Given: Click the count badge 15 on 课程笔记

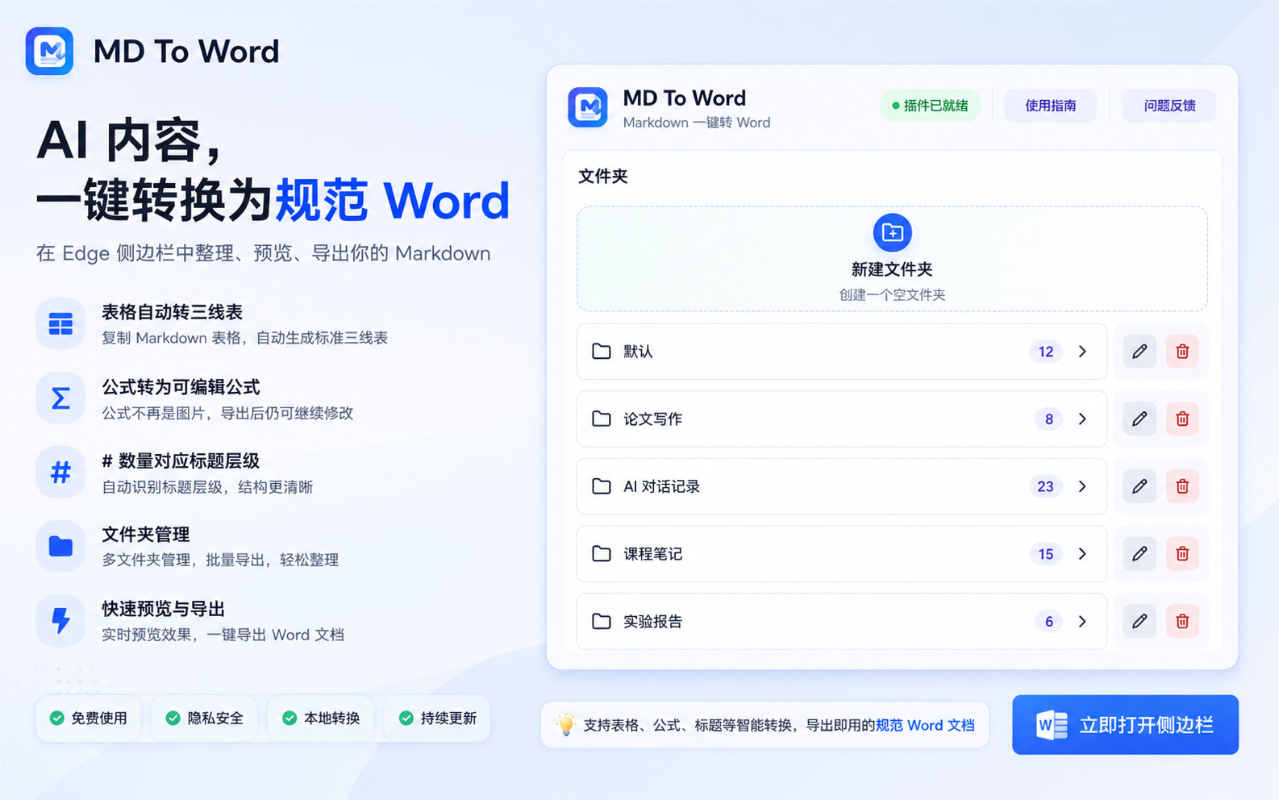Looking at the screenshot, I should click(1046, 554).
